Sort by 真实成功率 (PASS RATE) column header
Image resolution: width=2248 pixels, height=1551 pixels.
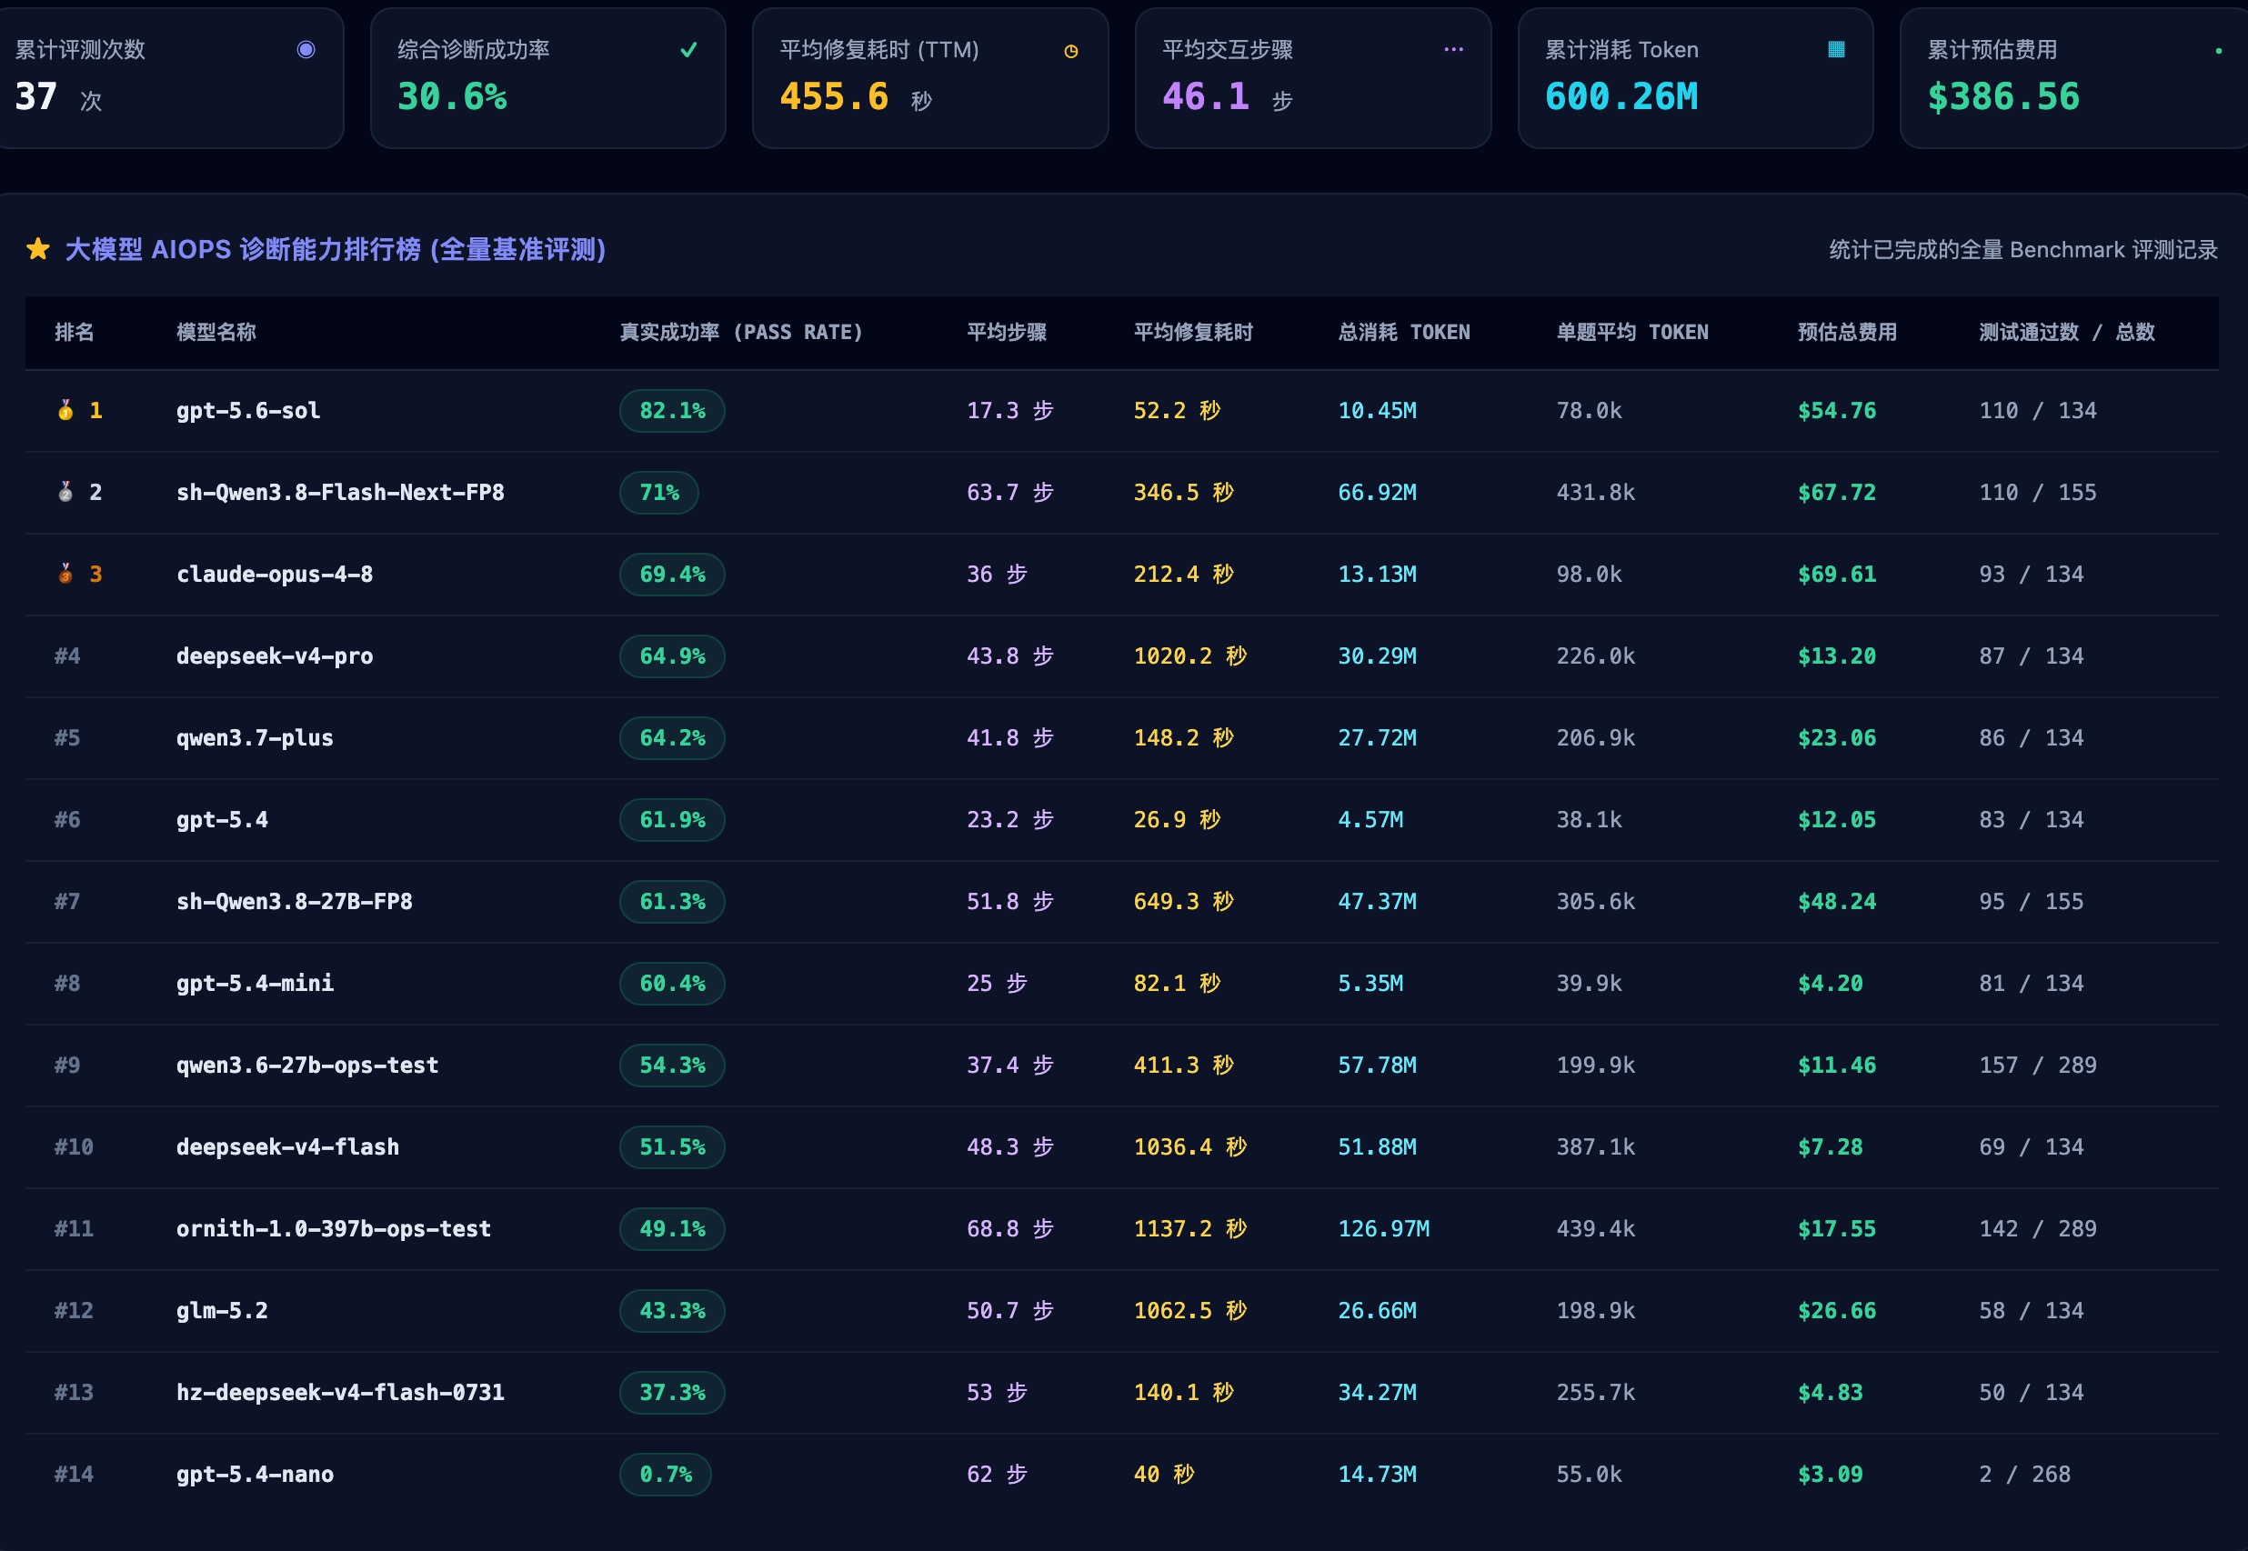(741, 333)
